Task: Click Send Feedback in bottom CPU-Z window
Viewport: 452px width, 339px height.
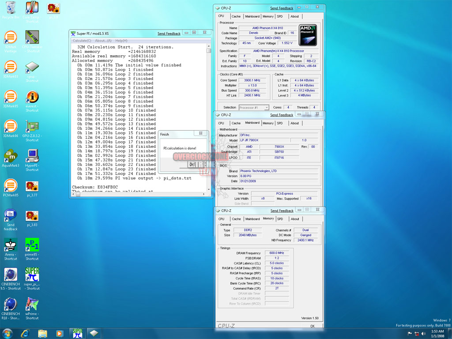Action: tap(282, 211)
